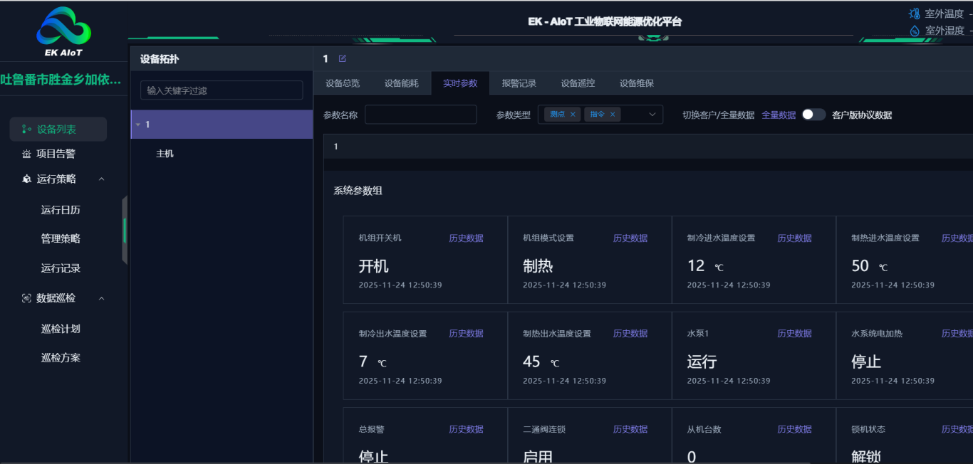Click the outdoor humidity droplet icon
The height and width of the screenshot is (464, 973).
(915, 31)
